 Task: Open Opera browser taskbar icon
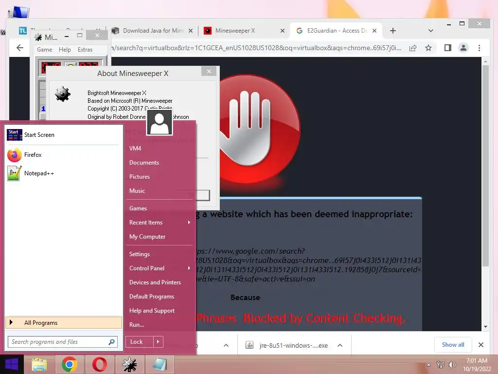tap(99, 364)
